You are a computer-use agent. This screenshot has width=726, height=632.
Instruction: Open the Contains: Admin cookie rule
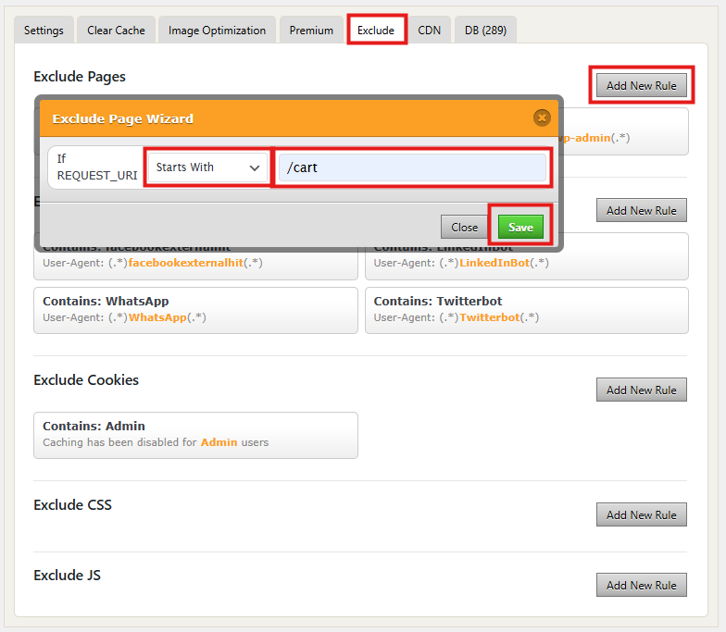[196, 435]
